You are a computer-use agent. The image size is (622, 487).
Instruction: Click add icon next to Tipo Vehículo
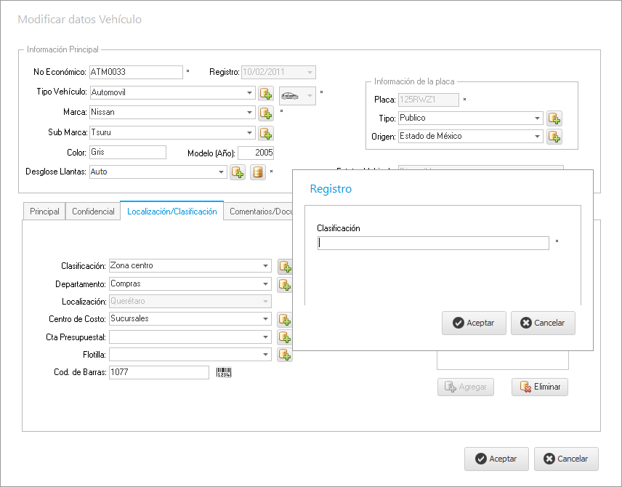point(266,94)
